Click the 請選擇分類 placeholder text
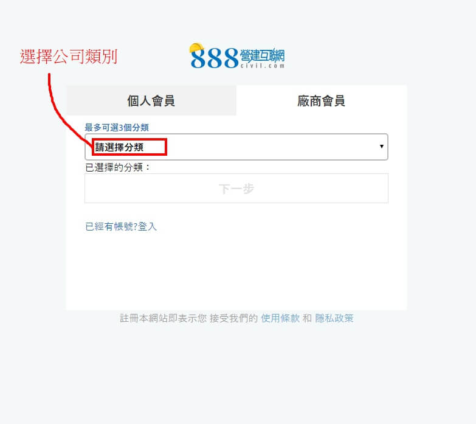476x424 pixels. tap(119, 147)
